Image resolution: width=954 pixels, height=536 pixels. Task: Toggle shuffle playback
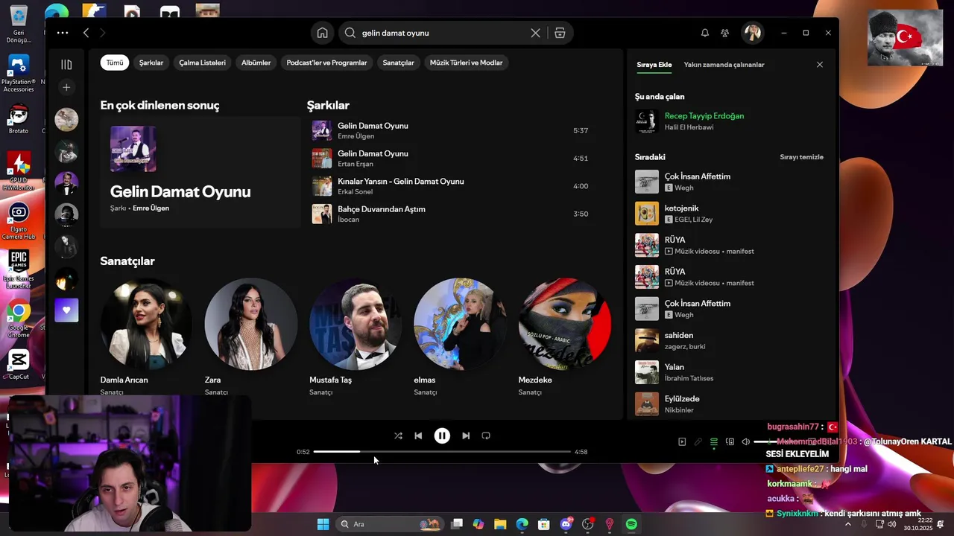(x=398, y=435)
